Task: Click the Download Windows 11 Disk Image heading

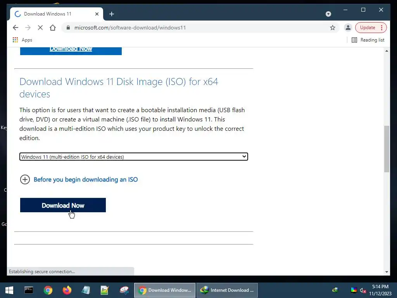Action: (x=119, y=88)
